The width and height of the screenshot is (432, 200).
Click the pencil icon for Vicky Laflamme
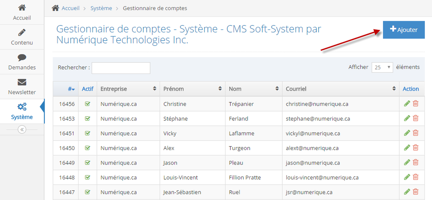click(407, 133)
